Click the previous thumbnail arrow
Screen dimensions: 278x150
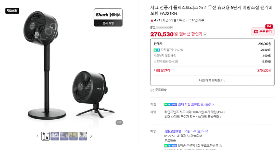[x=37, y=136]
